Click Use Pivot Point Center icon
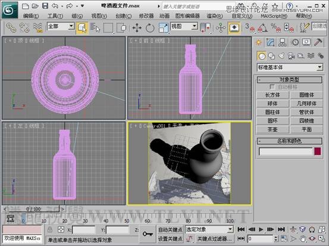329x246 pixels. [205, 28]
